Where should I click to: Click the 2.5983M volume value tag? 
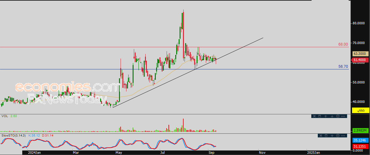[361, 130]
